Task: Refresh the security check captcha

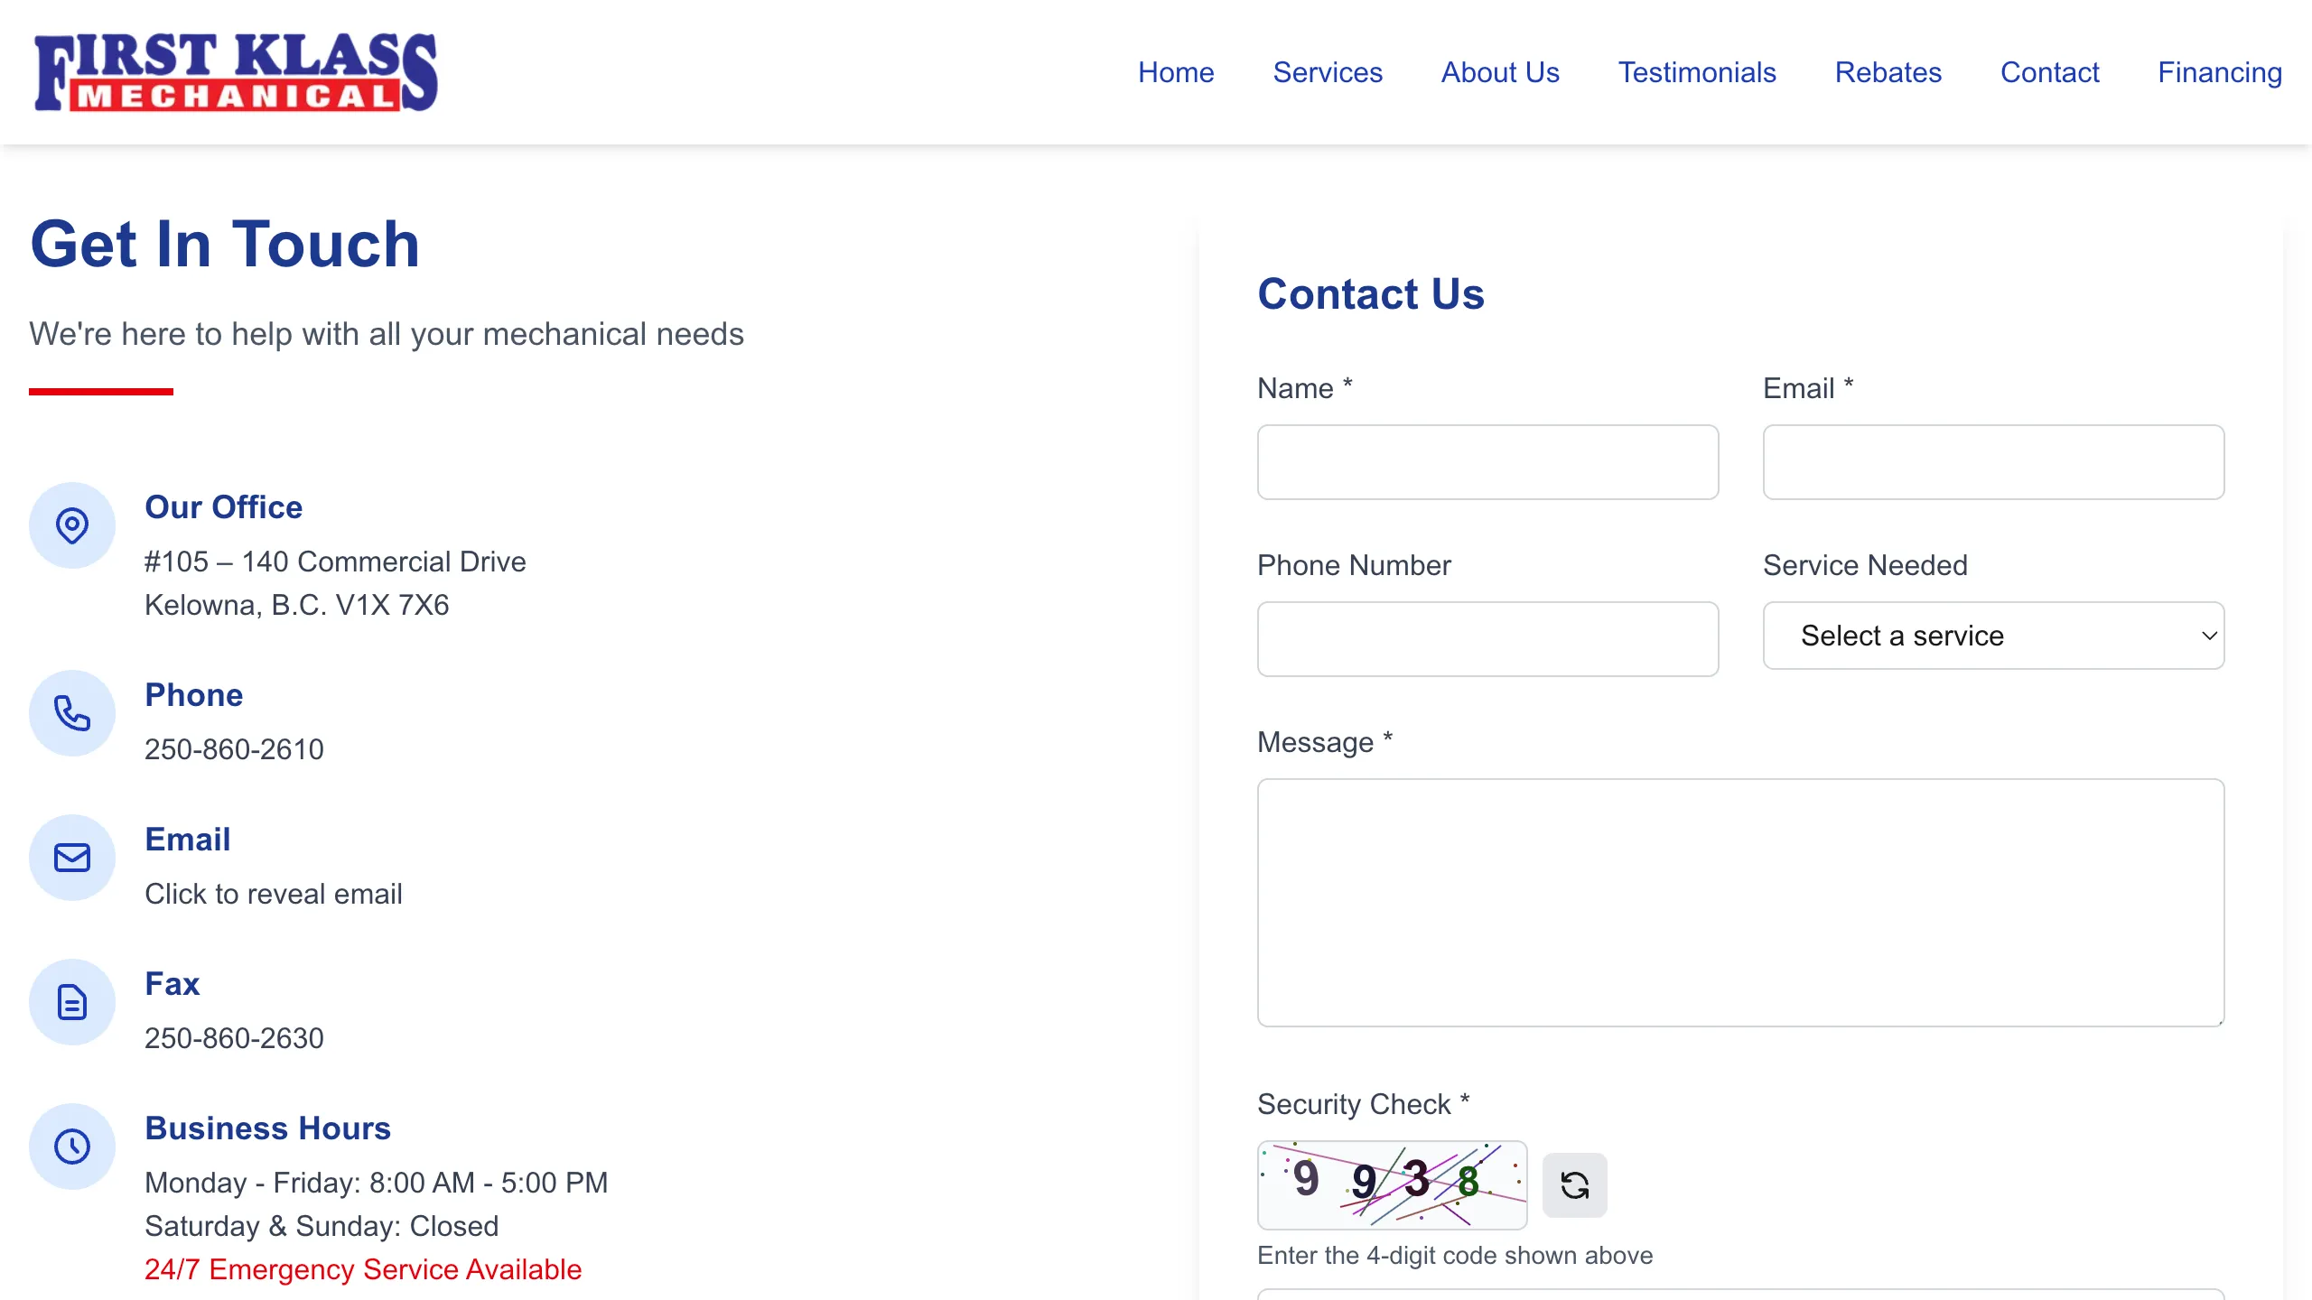Action: pos(1574,1184)
